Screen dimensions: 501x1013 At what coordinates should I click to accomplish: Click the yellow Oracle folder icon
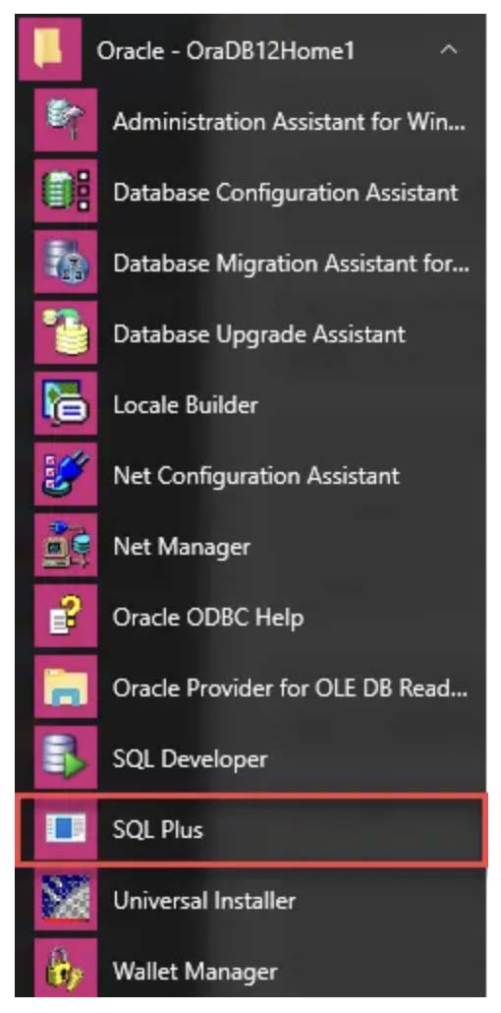[50, 49]
